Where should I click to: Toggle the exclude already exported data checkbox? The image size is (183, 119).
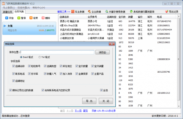tap(11, 90)
